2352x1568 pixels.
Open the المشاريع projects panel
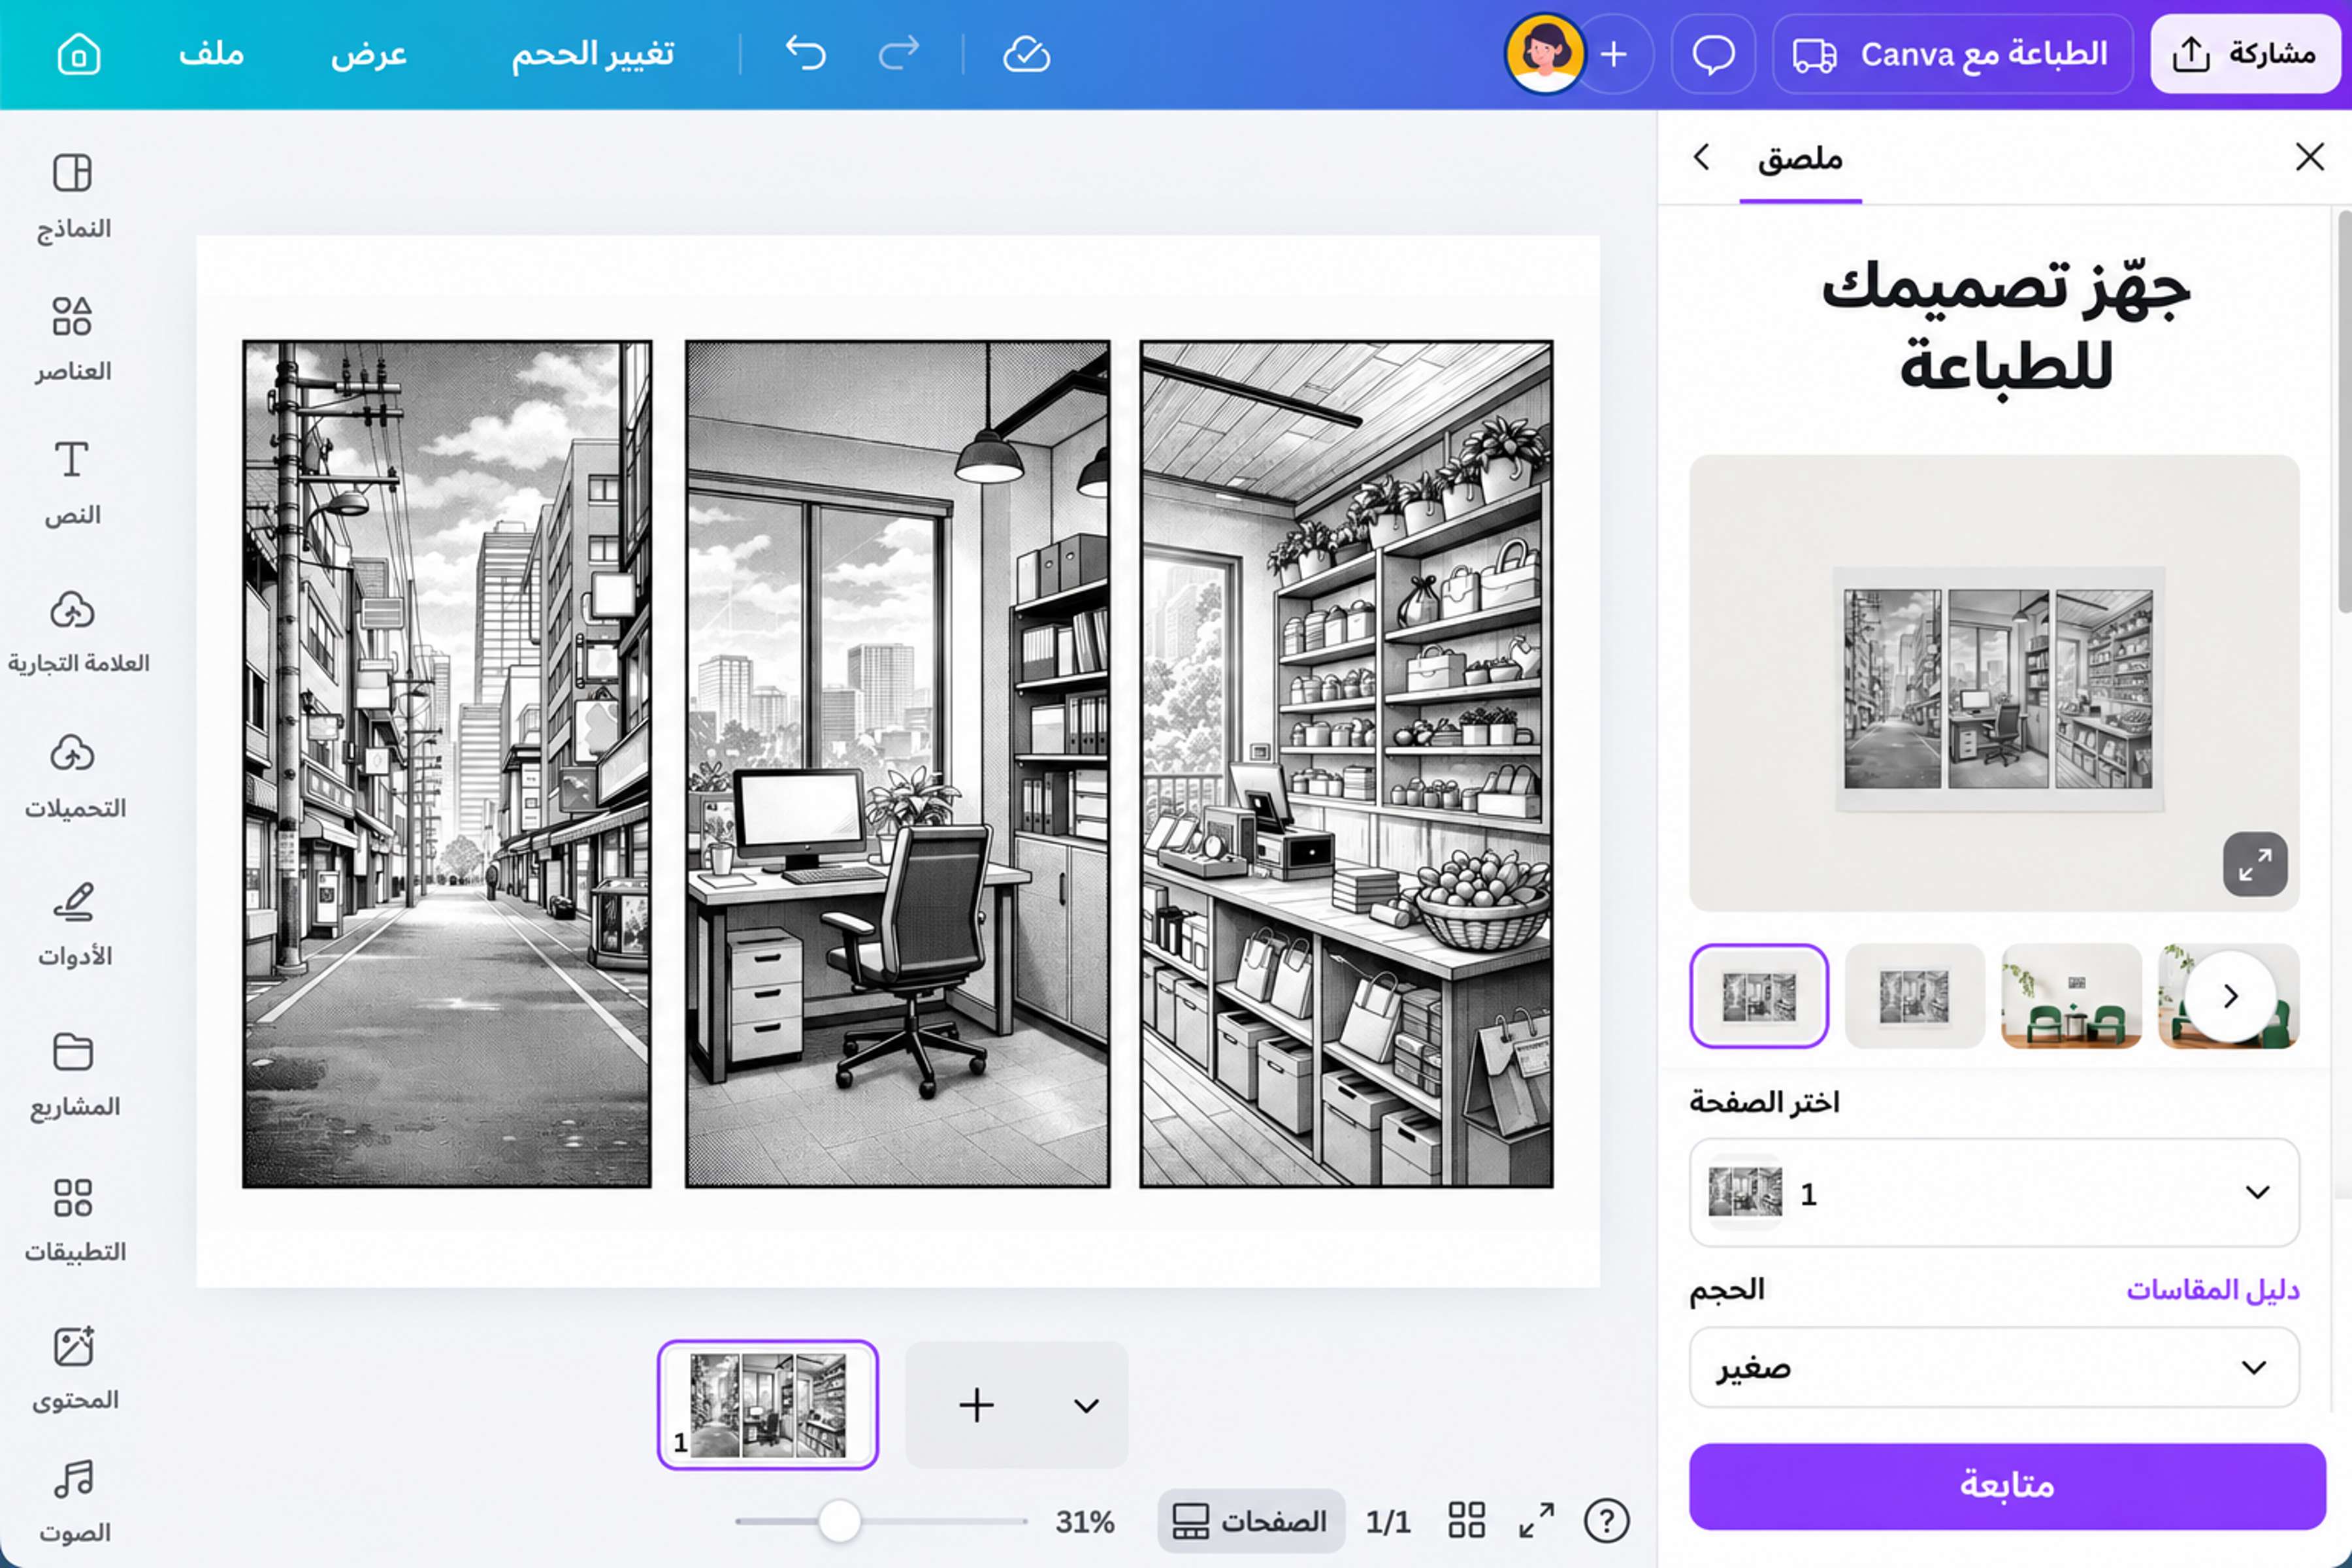coord(75,1075)
